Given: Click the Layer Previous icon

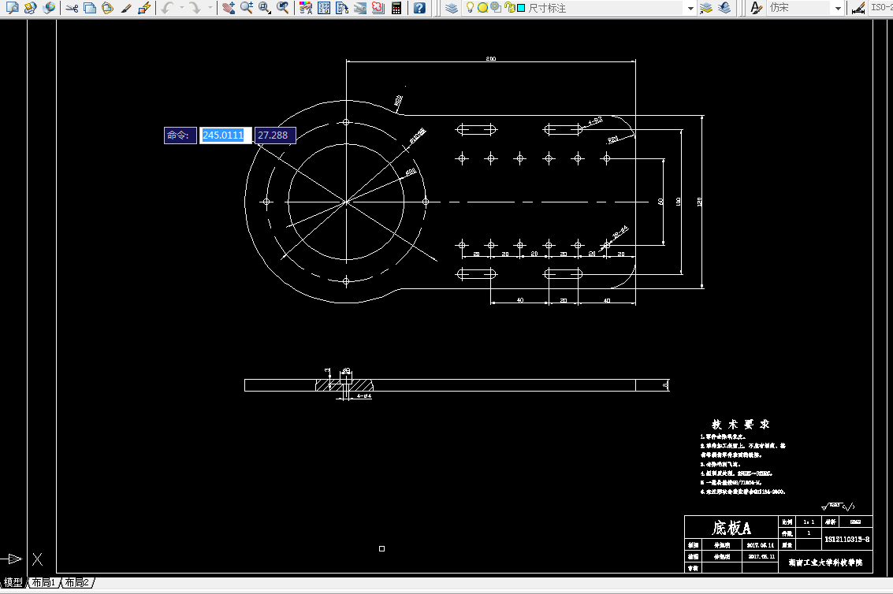Looking at the screenshot, I should point(724,8).
